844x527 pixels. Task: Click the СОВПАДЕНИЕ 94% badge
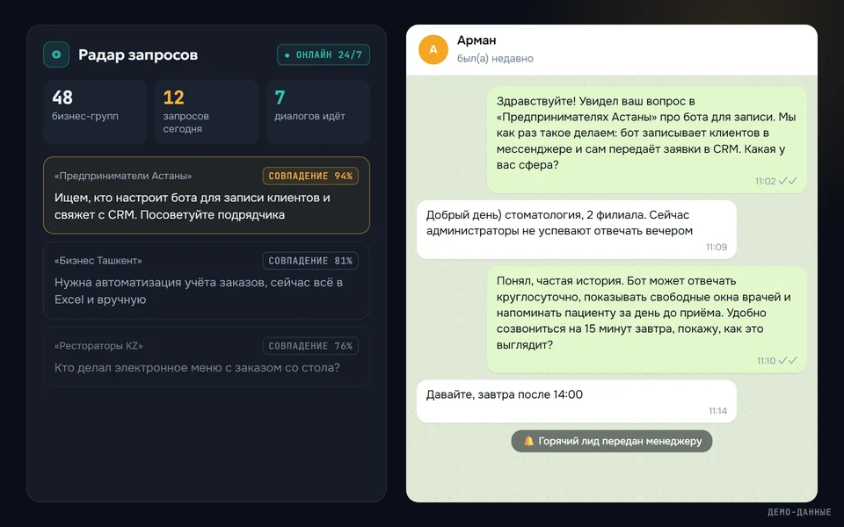[x=310, y=176]
